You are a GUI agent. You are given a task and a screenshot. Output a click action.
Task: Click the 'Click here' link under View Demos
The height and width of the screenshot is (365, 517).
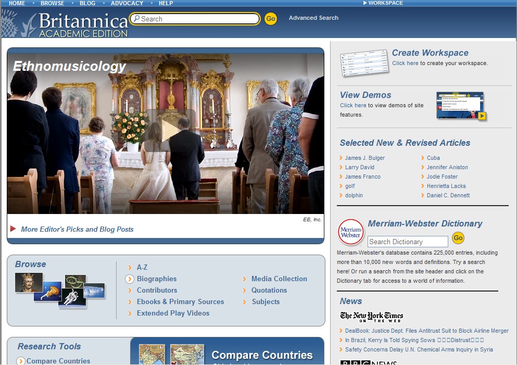point(353,105)
